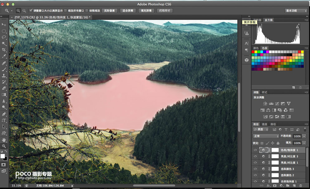The image size is (310, 189).
Task: Select the Zoom tool in toolbox
Action: [x=4, y=146]
